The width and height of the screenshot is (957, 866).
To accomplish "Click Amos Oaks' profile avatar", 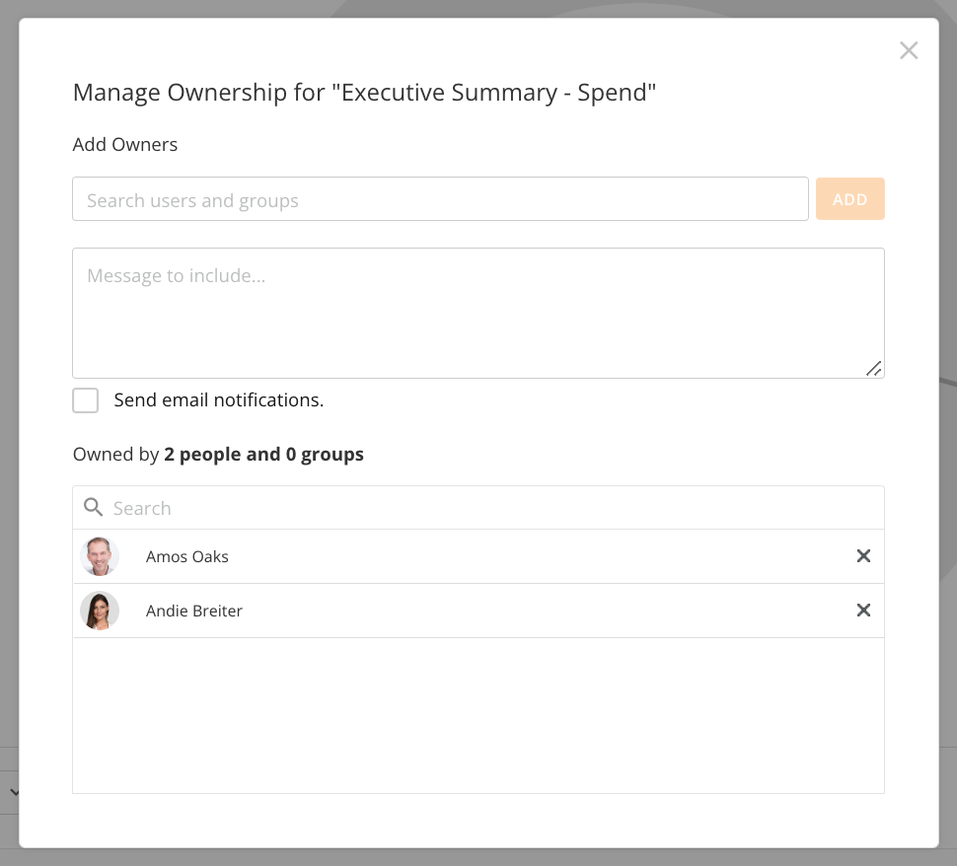I will (100, 556).
